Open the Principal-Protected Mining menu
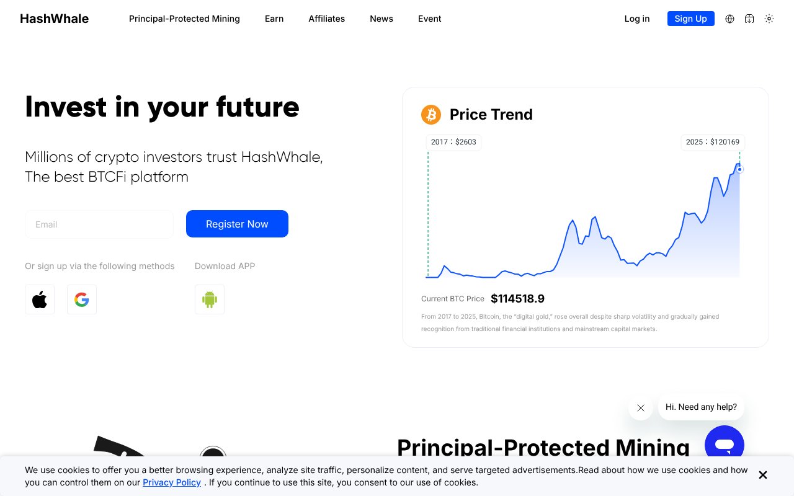The width and height of the screenshot is (794, 496). click(184, 19)
